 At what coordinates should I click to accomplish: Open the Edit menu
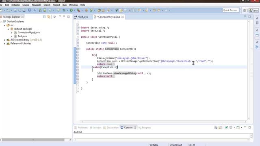pos(7,5)
